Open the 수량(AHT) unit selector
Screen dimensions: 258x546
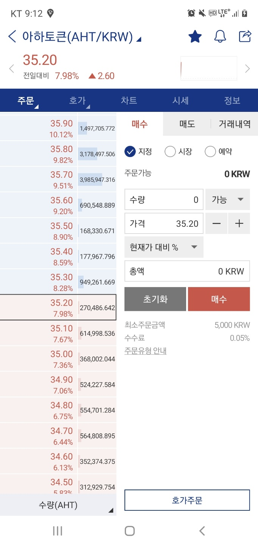click(x=58, y=505)
